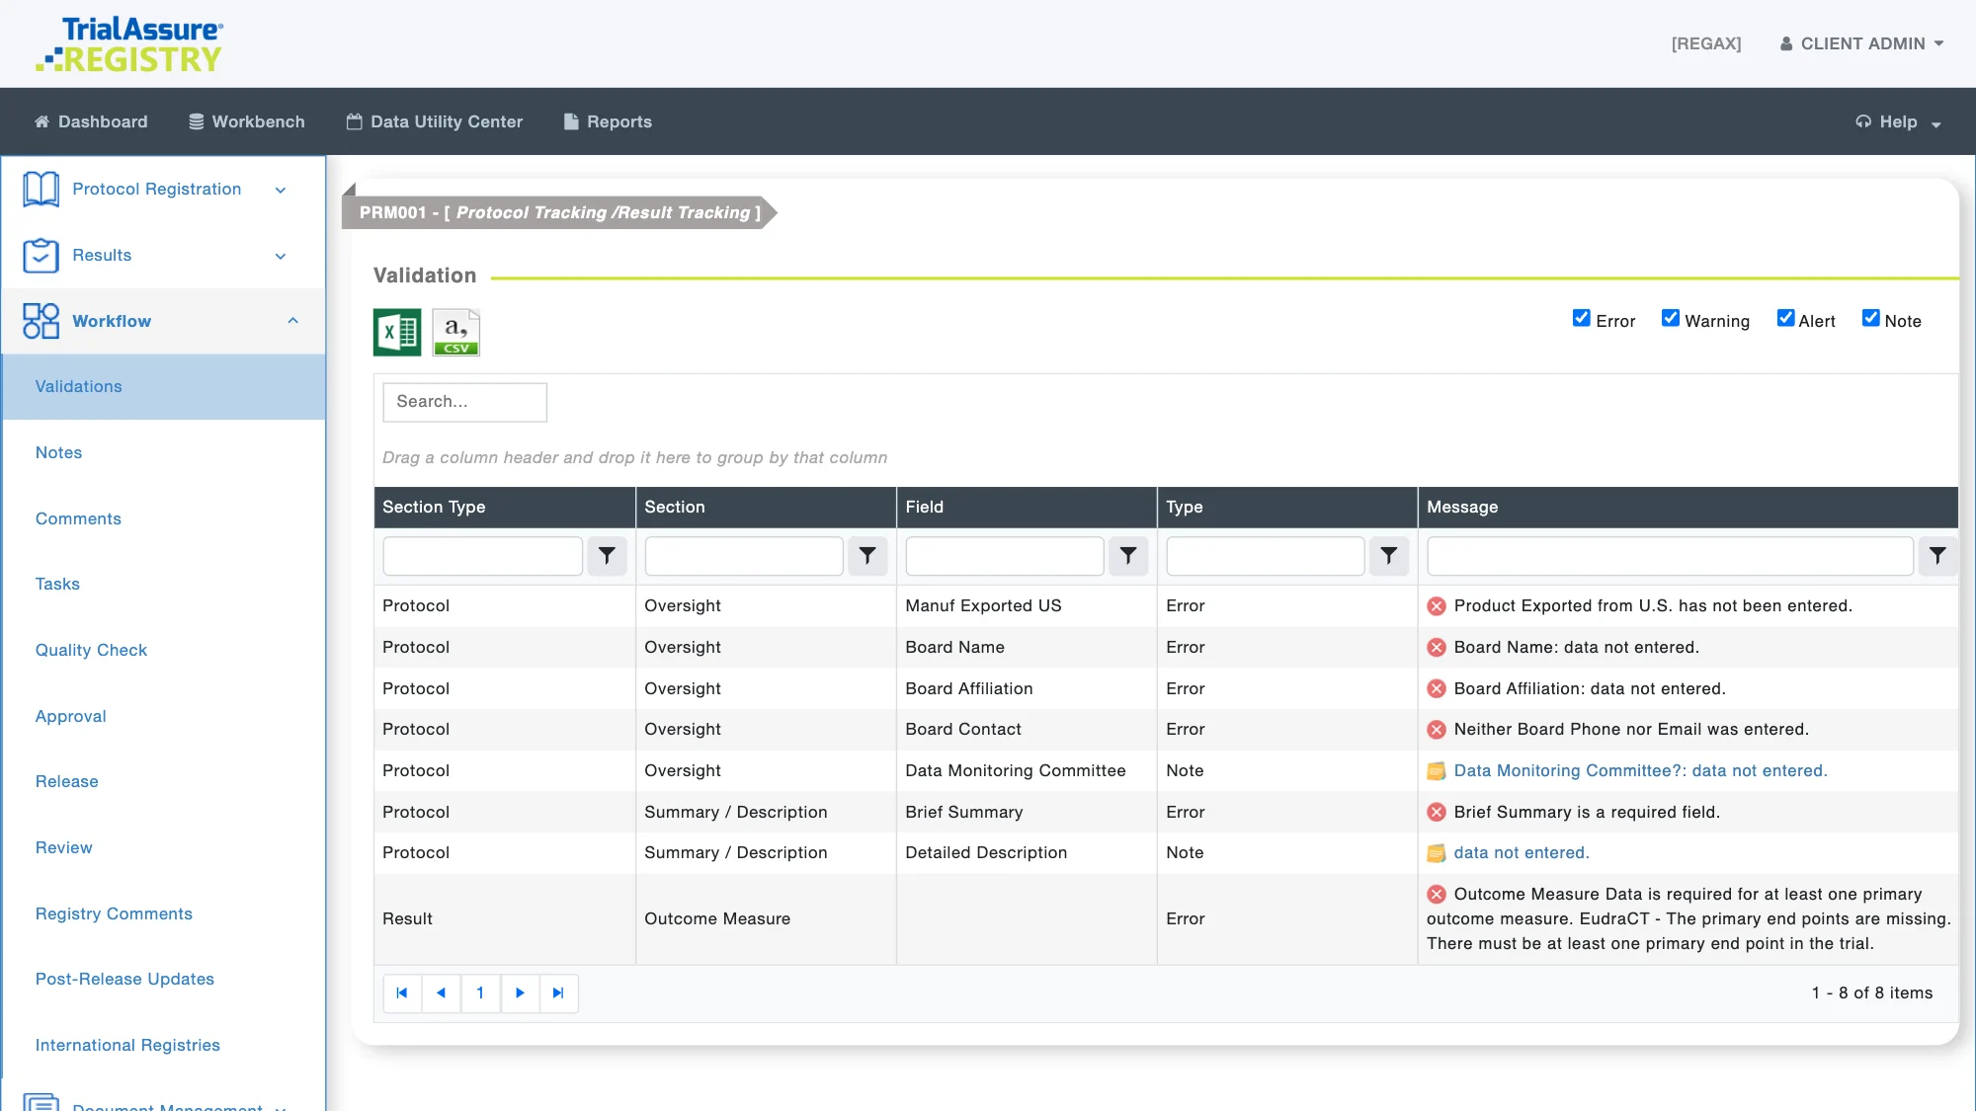The width and height of the screenshot is (1976, 1111).
Task: Click the Results clipboard icon
Action: click(x=41, y=255)
